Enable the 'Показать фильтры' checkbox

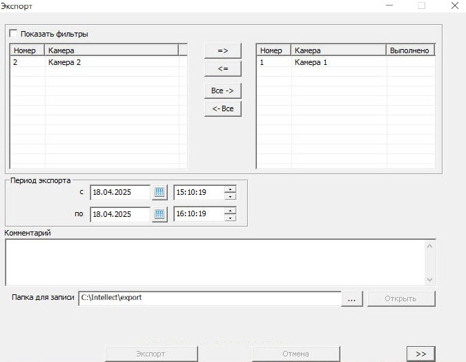tap(14, 34)
